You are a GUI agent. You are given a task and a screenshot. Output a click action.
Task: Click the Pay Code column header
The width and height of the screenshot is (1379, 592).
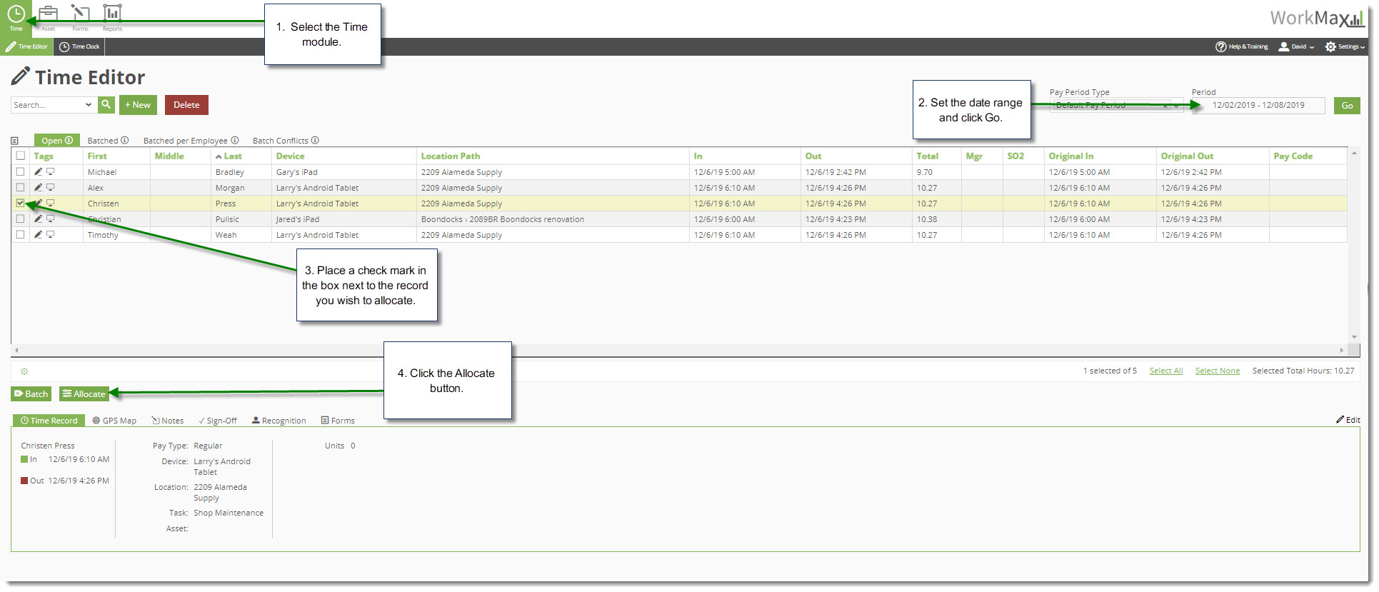click(x=1293, y=156)
